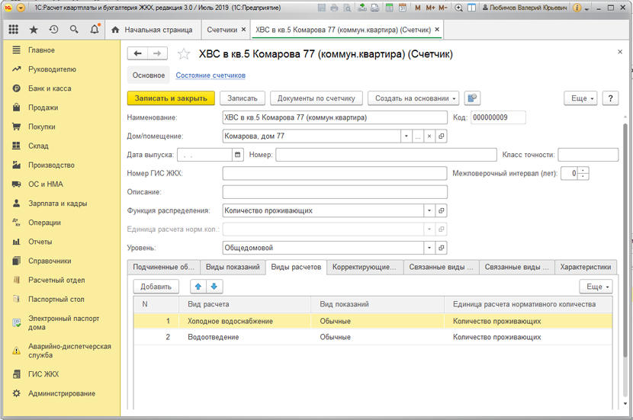Open the Характеристики tab
The height and width of the screenshot is (420, 633).
585,268
